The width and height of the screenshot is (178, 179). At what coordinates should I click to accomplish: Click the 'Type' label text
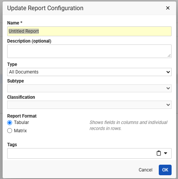tap(12, 64)
